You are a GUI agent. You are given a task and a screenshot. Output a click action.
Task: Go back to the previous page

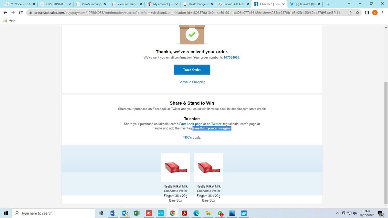pos(5,13)
